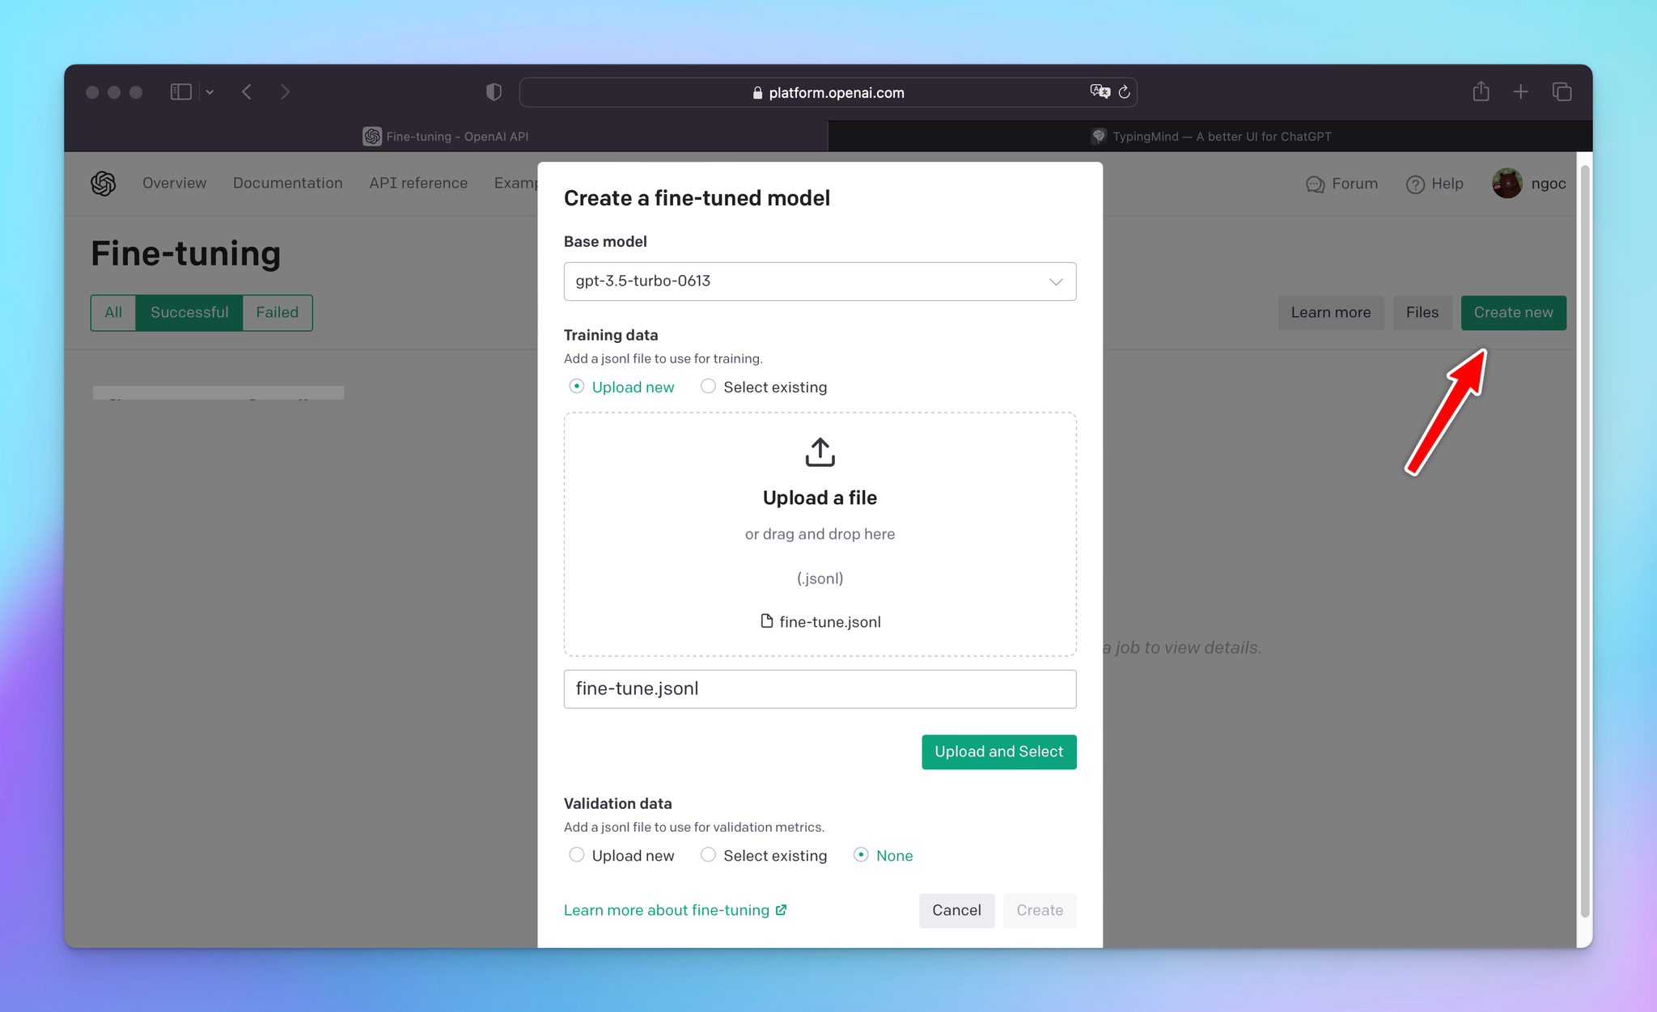Click the Upload a file heading
1657x1012 pixels.
pos(820,498)
